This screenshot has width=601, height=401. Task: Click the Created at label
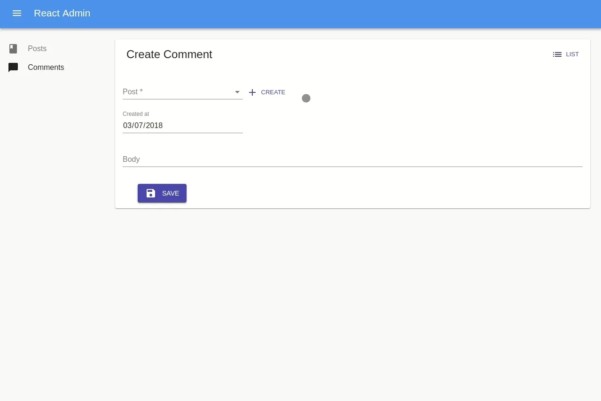pos(136,114)
